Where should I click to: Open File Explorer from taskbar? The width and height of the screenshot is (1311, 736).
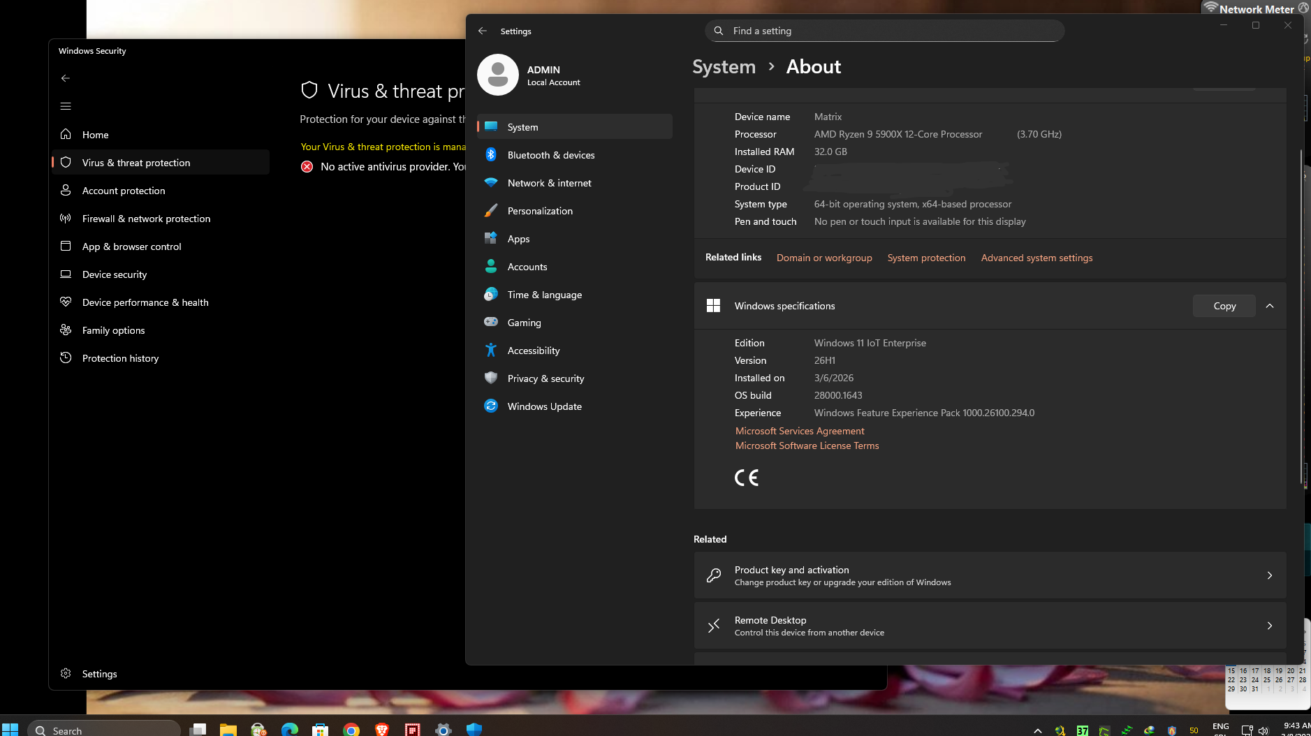tap(228, 730)
